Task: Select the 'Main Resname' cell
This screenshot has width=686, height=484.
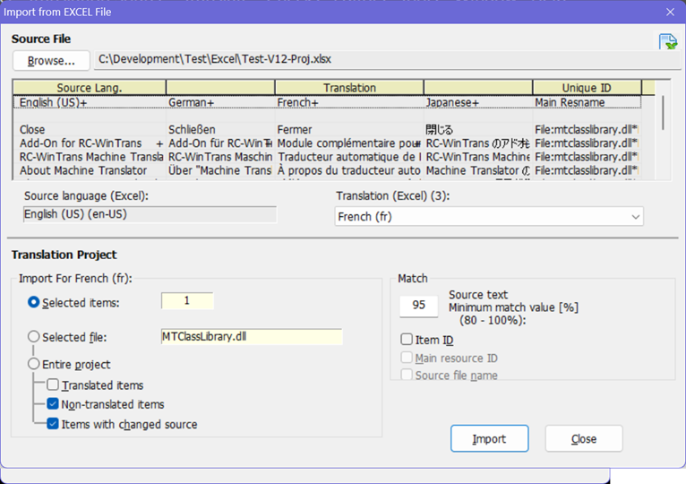Action: [587, 102]
